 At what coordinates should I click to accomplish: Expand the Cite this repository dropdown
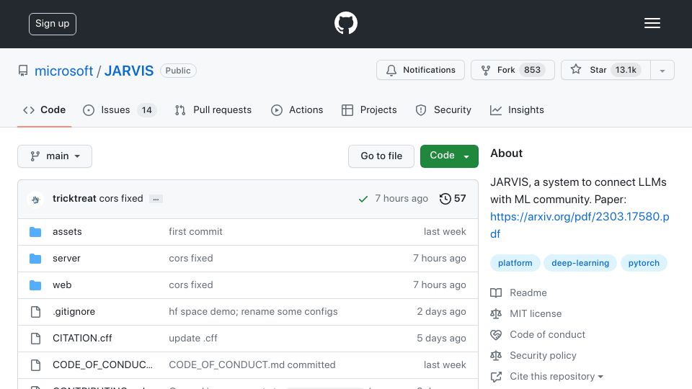556,376
